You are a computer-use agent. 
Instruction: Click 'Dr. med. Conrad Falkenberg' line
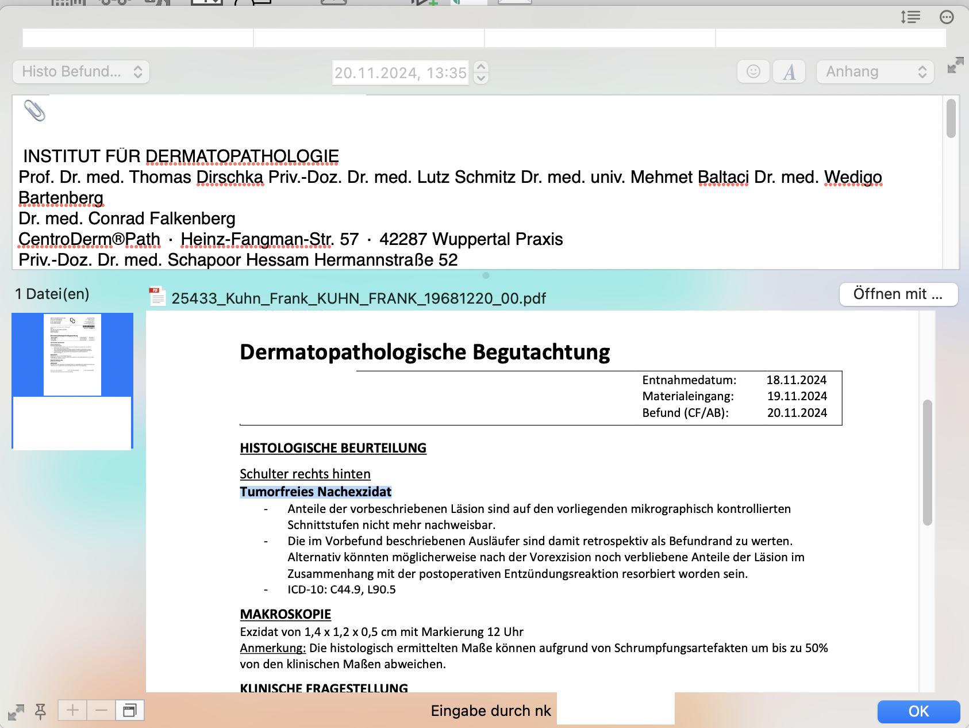[127, 219]
